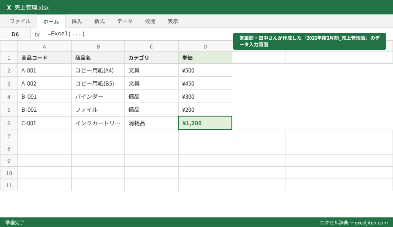Screen dimensions: 393x227
Task: Select row 5 header
Action: pos(9,110)
